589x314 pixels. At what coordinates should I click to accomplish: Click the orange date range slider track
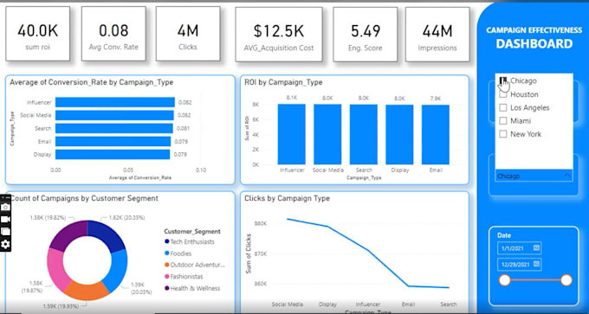(x=535, y=280)
